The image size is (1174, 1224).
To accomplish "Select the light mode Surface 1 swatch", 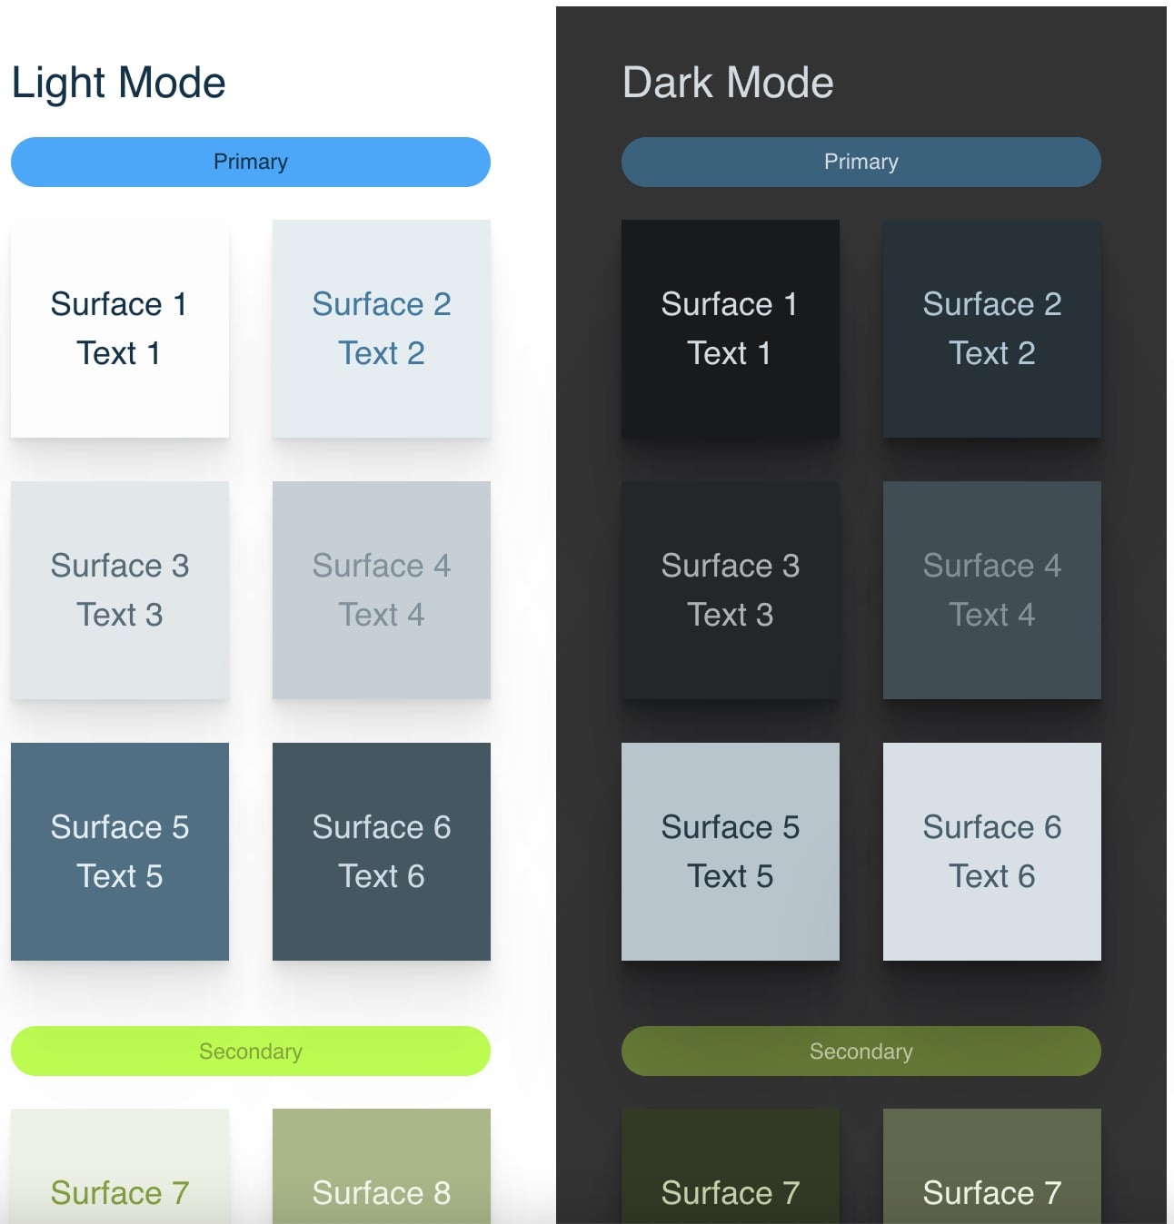I will [x=120, y=329].
